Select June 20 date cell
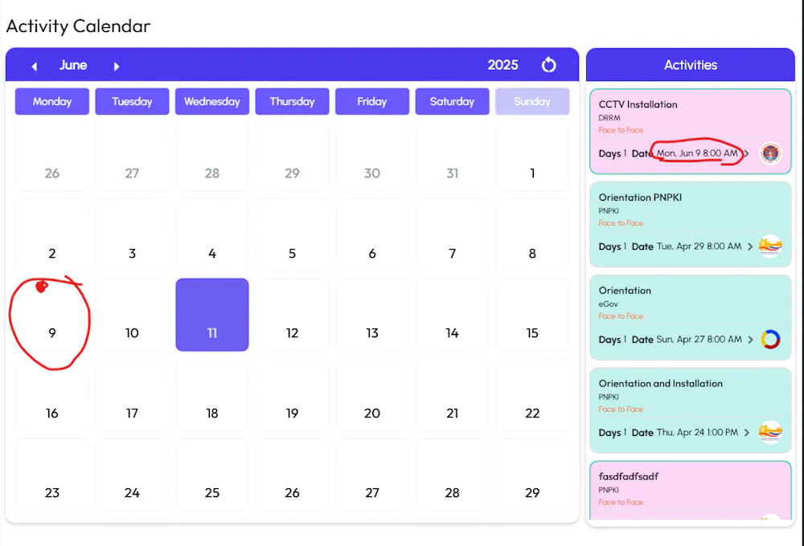Image resolution: width=804 pixels, height=546 pixels. pyautogui.click(x=371, y=394)
